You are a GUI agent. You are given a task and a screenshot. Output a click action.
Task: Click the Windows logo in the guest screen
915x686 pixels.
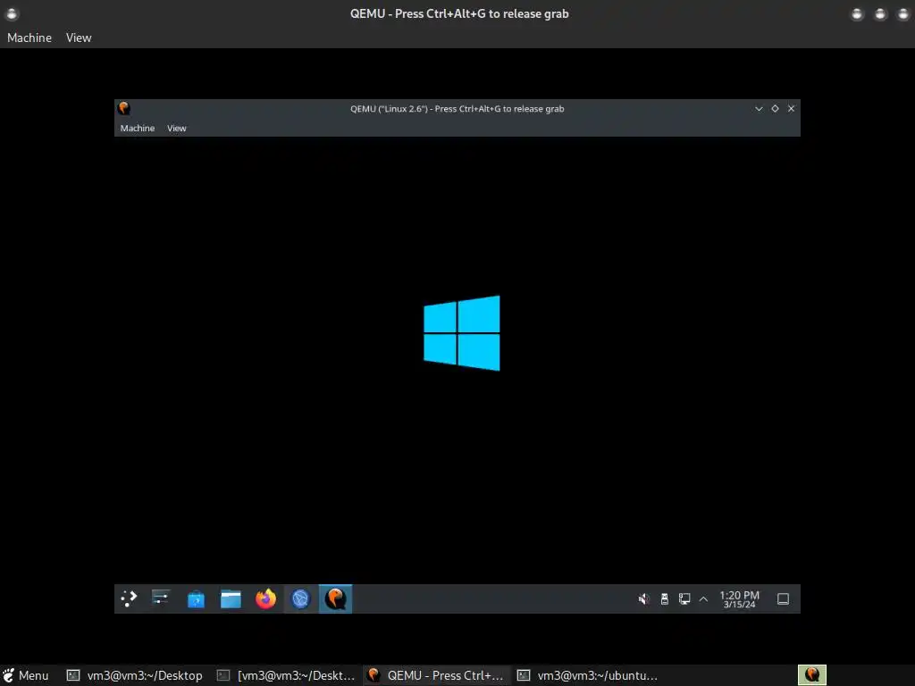[462, 333]
